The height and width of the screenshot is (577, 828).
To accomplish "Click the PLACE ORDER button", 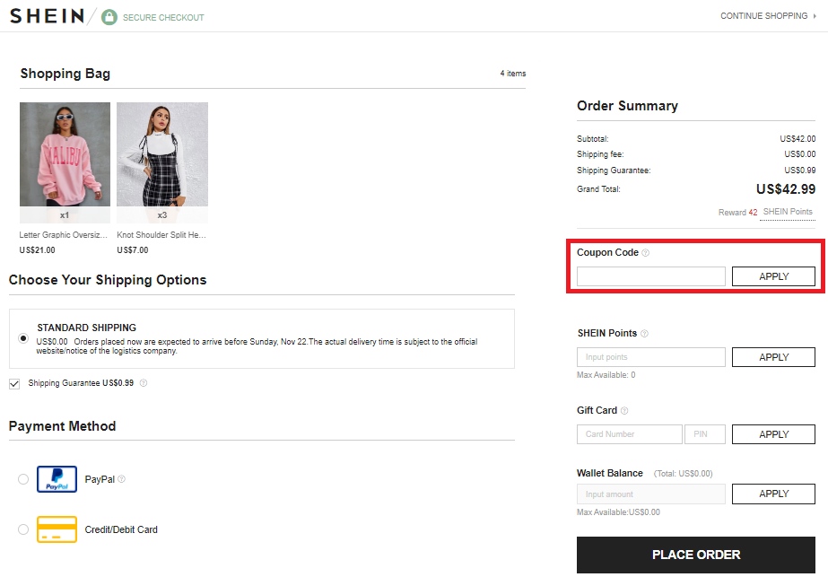I will tap(695, 555).
